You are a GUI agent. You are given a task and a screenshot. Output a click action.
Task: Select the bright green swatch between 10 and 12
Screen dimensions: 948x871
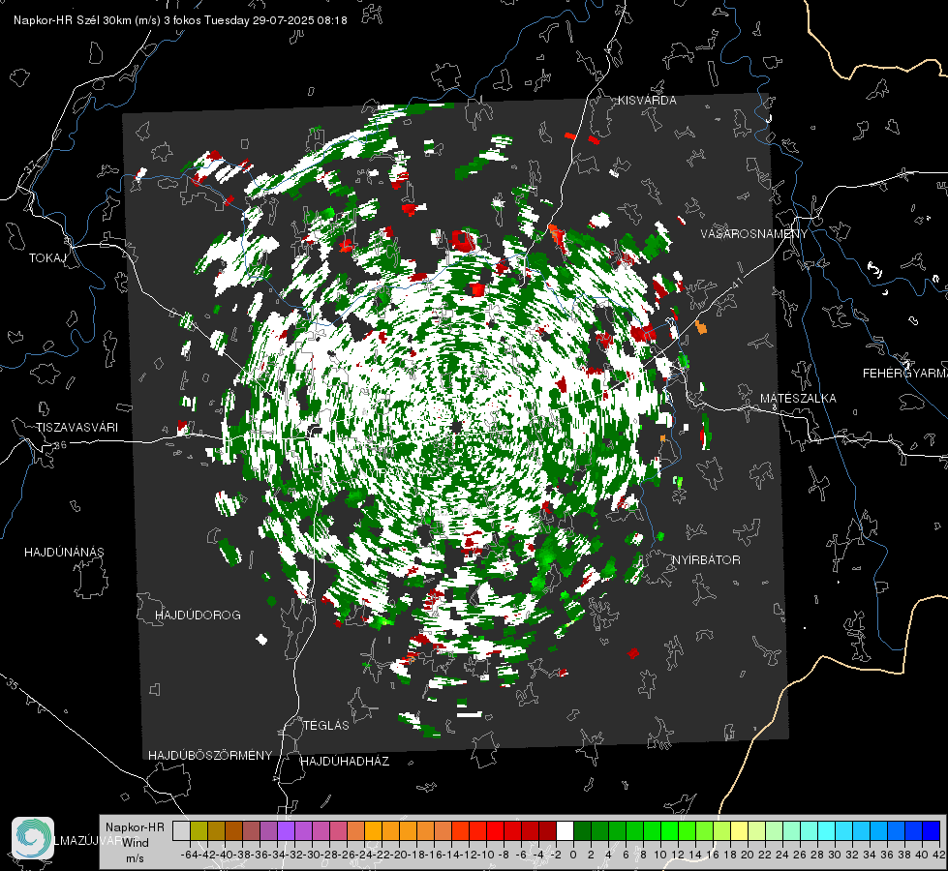[x=669, y=830]
